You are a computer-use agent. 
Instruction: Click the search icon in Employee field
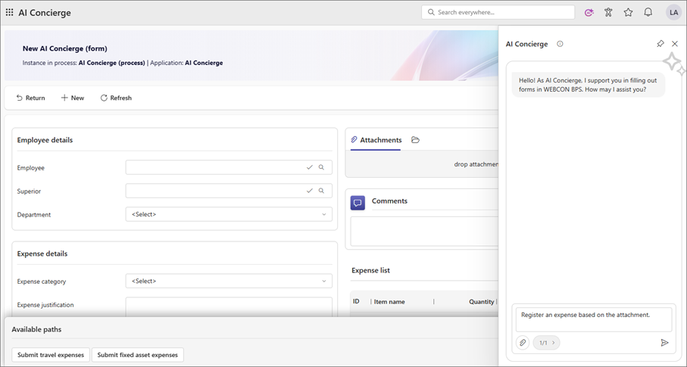(x=321, y=167)
